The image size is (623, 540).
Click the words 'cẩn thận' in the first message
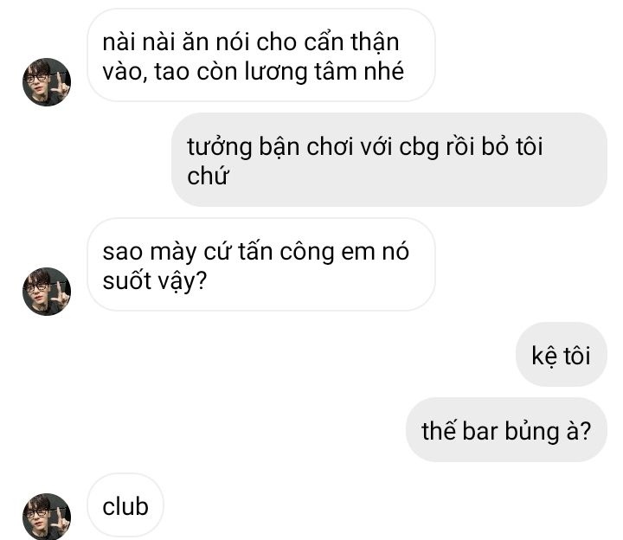tap(351, 42)
